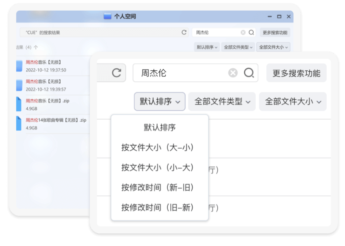Open 全部文件大小 dropdown in 个人空间 window
This screenshot has width=345, height=246.
point(273,47)
